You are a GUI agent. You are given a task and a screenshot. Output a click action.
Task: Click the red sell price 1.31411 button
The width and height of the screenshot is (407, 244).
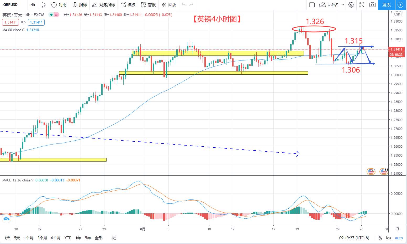(10, 22)
